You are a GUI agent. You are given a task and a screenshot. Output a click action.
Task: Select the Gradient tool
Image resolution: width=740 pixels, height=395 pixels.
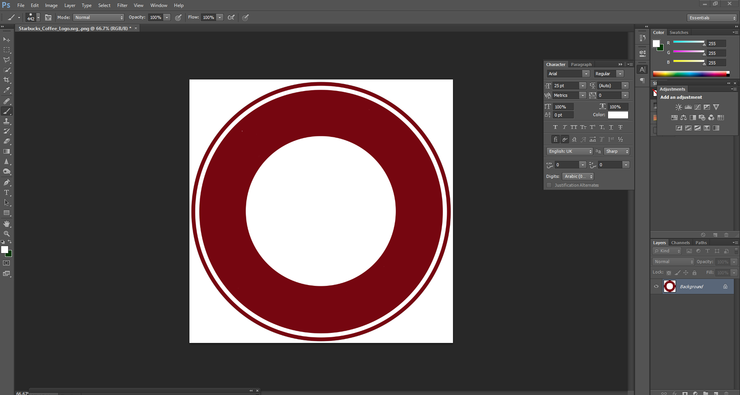click(7, 152)
